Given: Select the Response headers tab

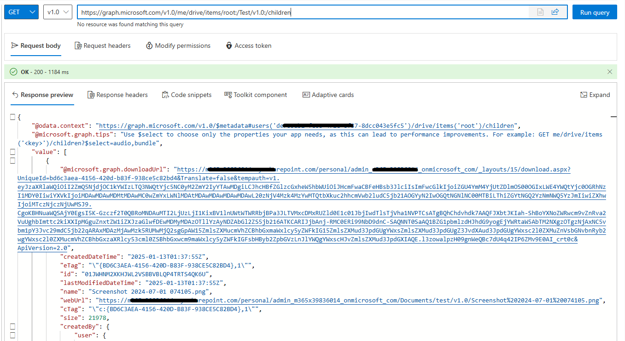Looking at the screenshot, I should 117,95.
